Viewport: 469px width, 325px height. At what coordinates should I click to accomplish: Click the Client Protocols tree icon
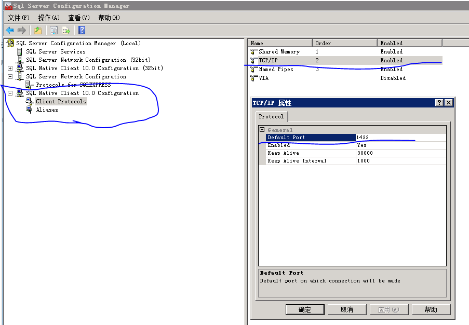pyautogui.click(x=29, y=101)
